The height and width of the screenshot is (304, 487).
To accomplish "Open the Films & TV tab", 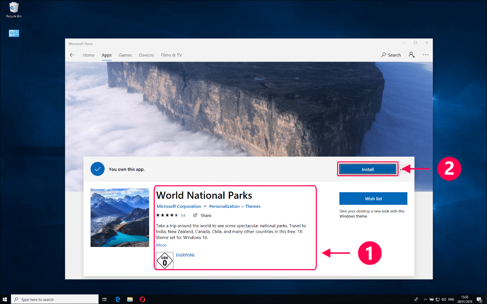I will coord(171,55).
